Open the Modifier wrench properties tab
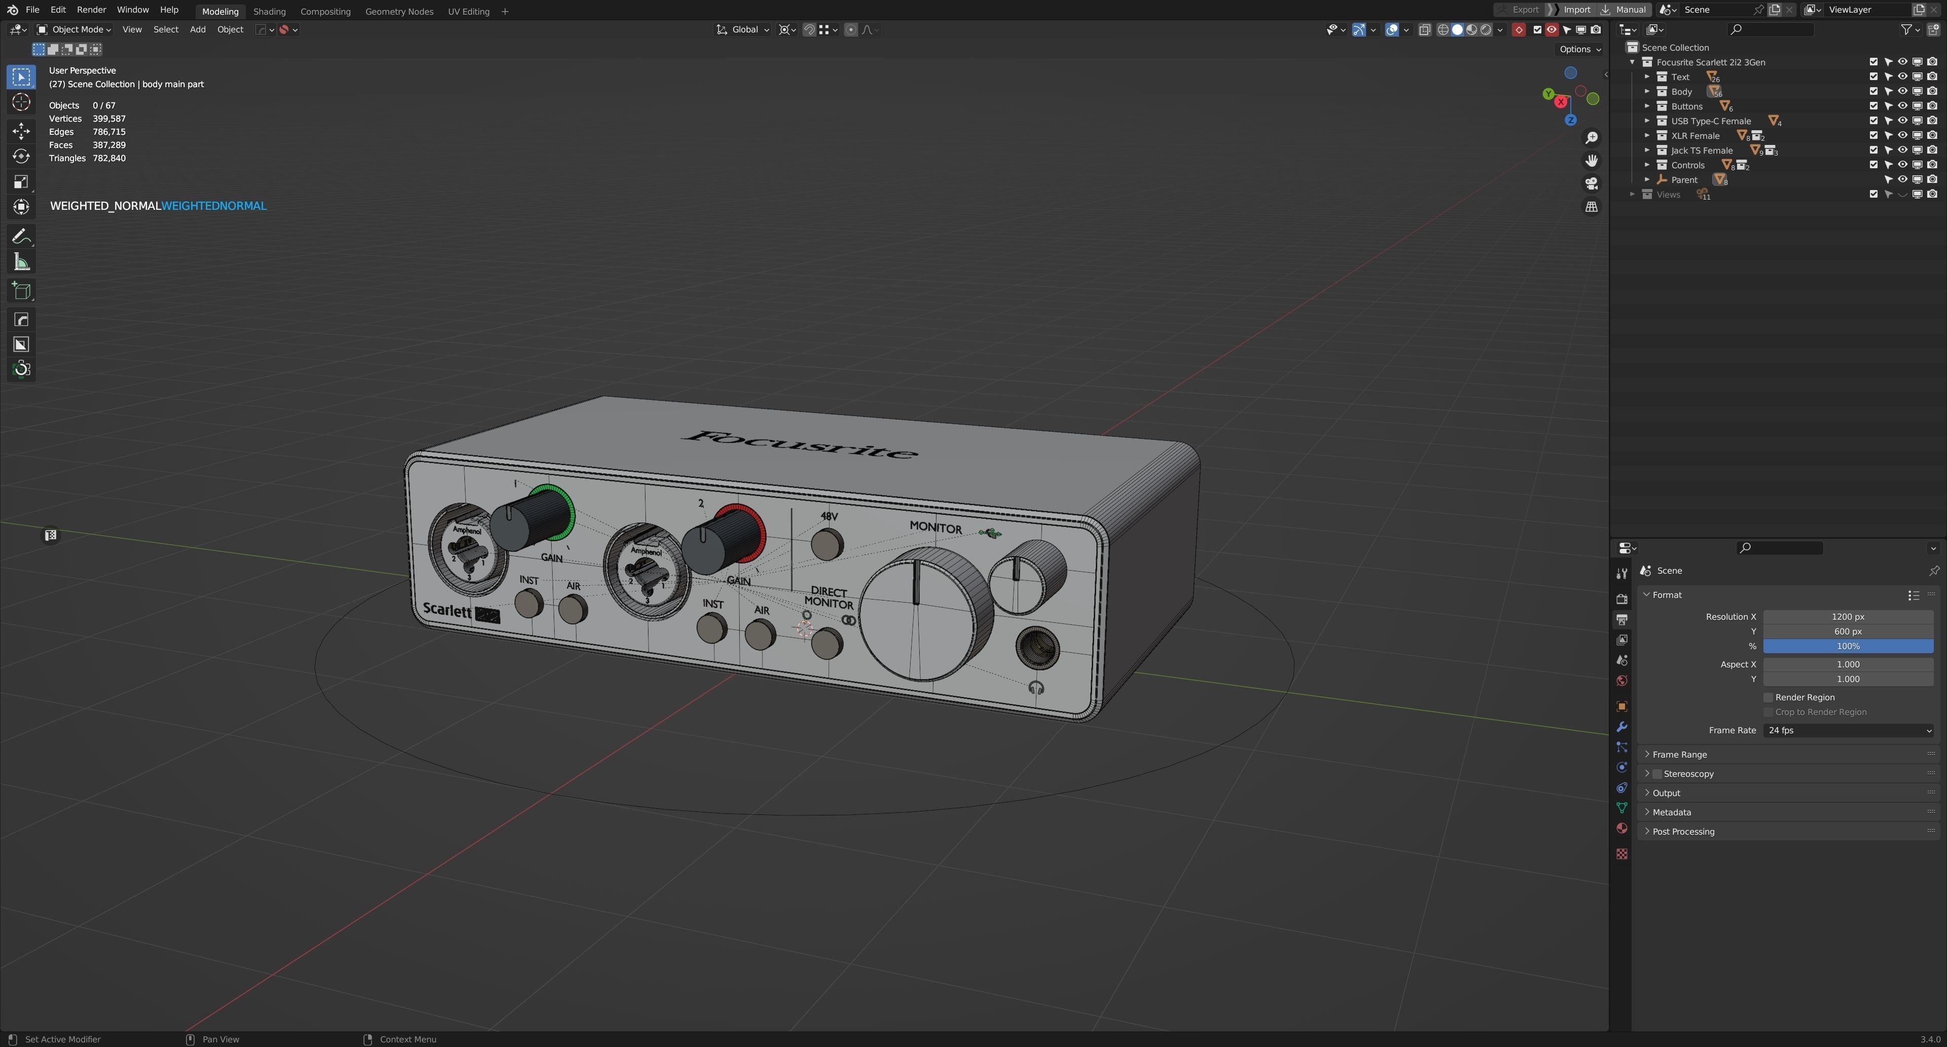The height and width of the screenshot is (1047, 1947). (1621, 727)
